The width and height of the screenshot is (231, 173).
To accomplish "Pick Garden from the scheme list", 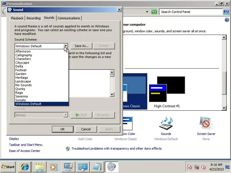I will tap(42, 74).
